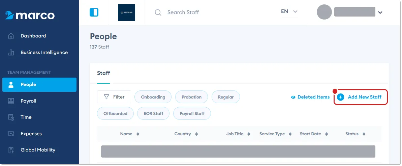Click the Expenses icon in sidebar
402x166 pixels.
11,134
